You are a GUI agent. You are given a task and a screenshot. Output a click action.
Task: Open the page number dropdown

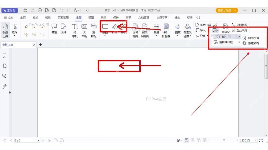coord(38,140)
